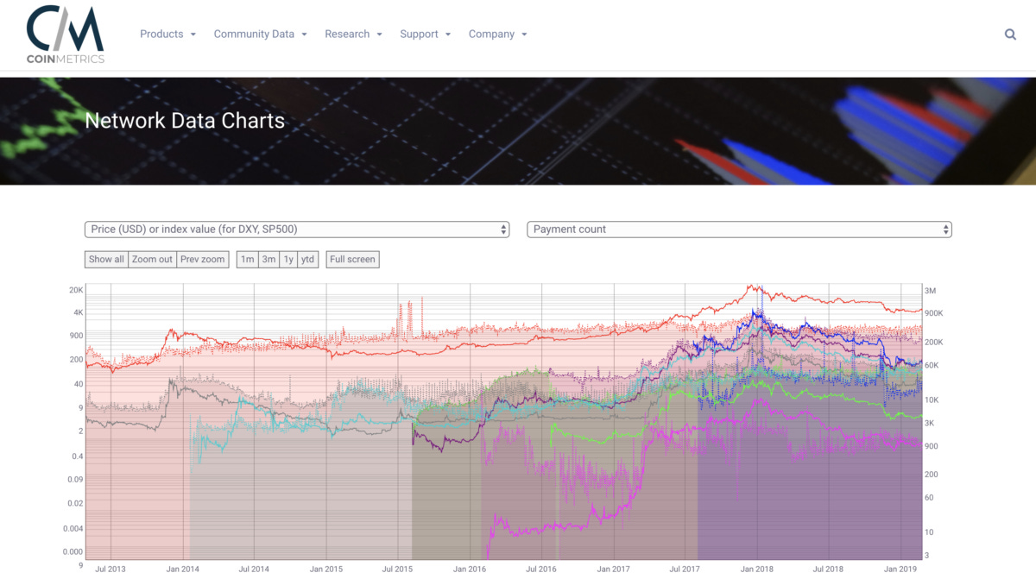Viewport: 1036px width, 579px height.
Task: Expand the Research dropdown menu
Action: (x=353, y=35)
